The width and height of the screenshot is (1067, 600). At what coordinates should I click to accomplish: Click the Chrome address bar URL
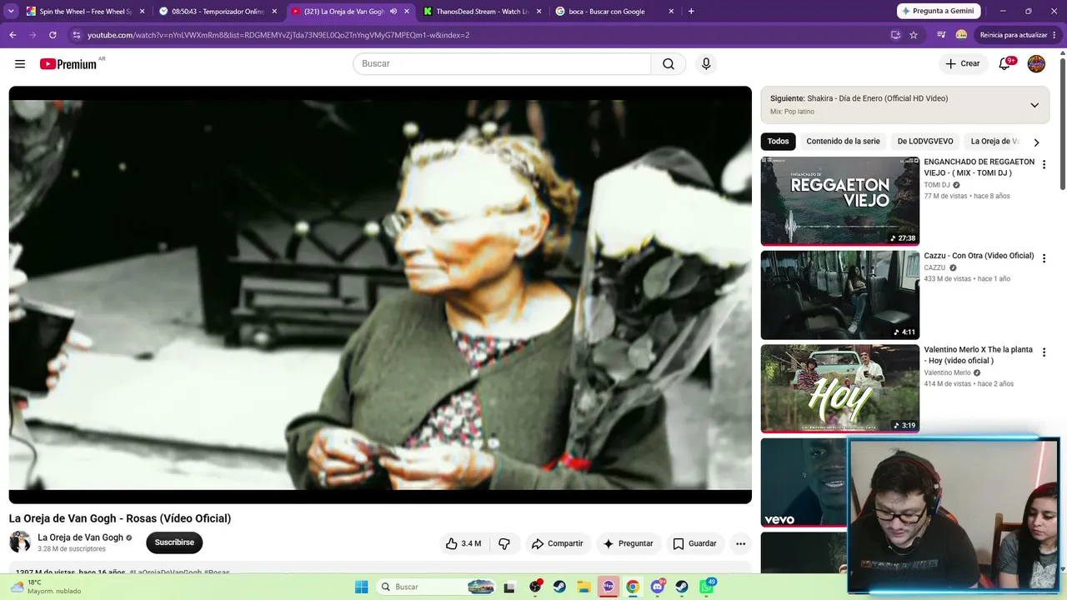point(278,35)
